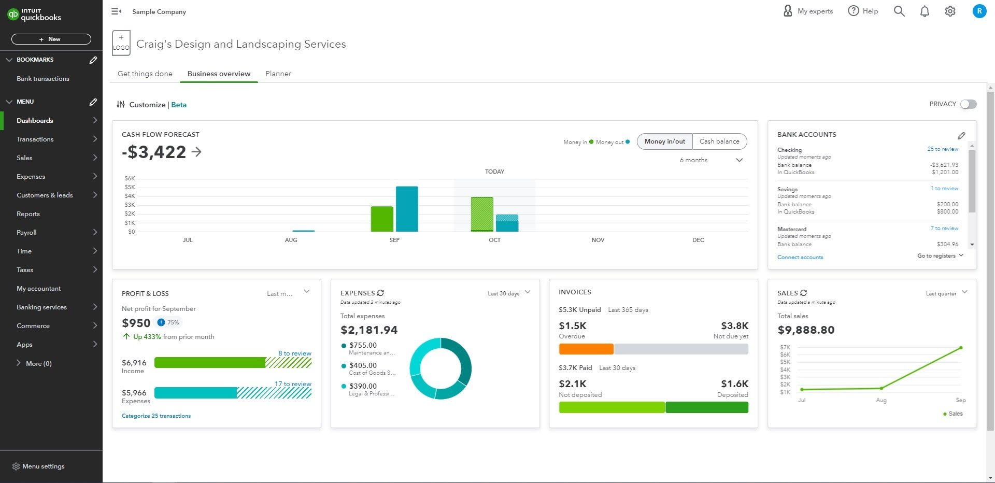Click the orange Overdue invoices bar
The width and height of the screenshot is (995, 483).
point(586,349)
